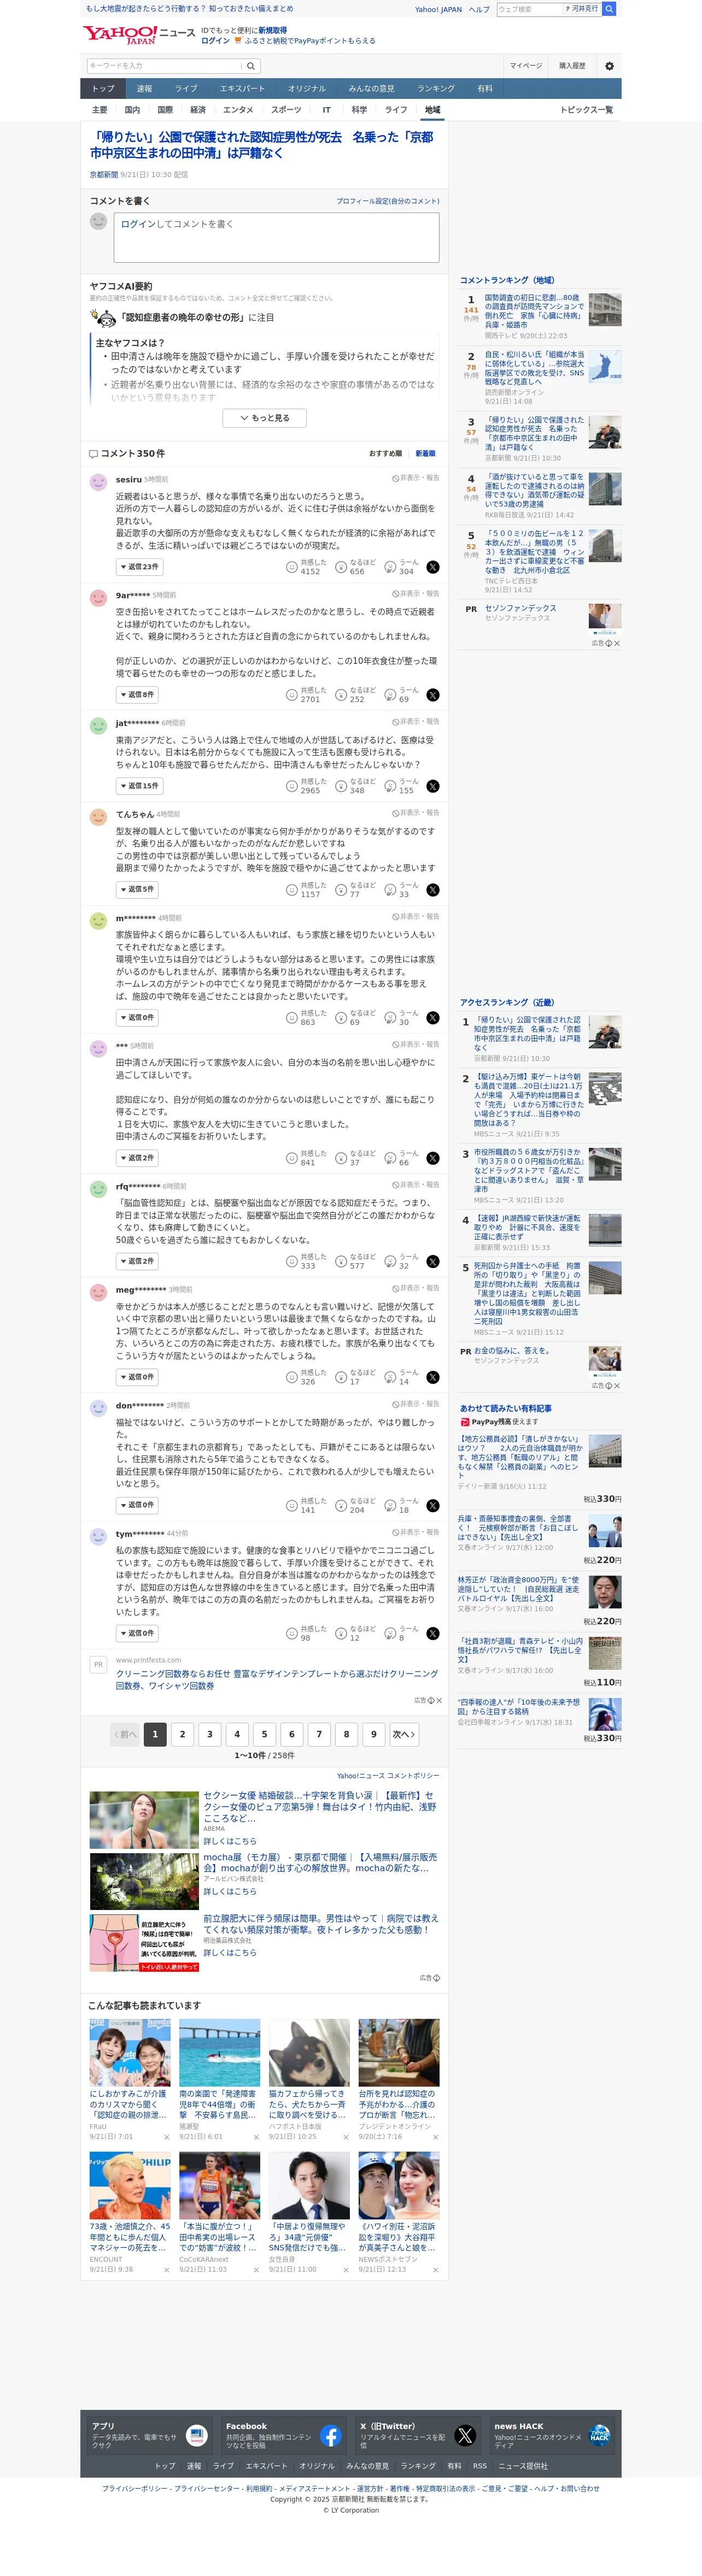The image size is (702, 2576).
Task: Share てんちゃん comment on X
Action: [x=433, y=890]
